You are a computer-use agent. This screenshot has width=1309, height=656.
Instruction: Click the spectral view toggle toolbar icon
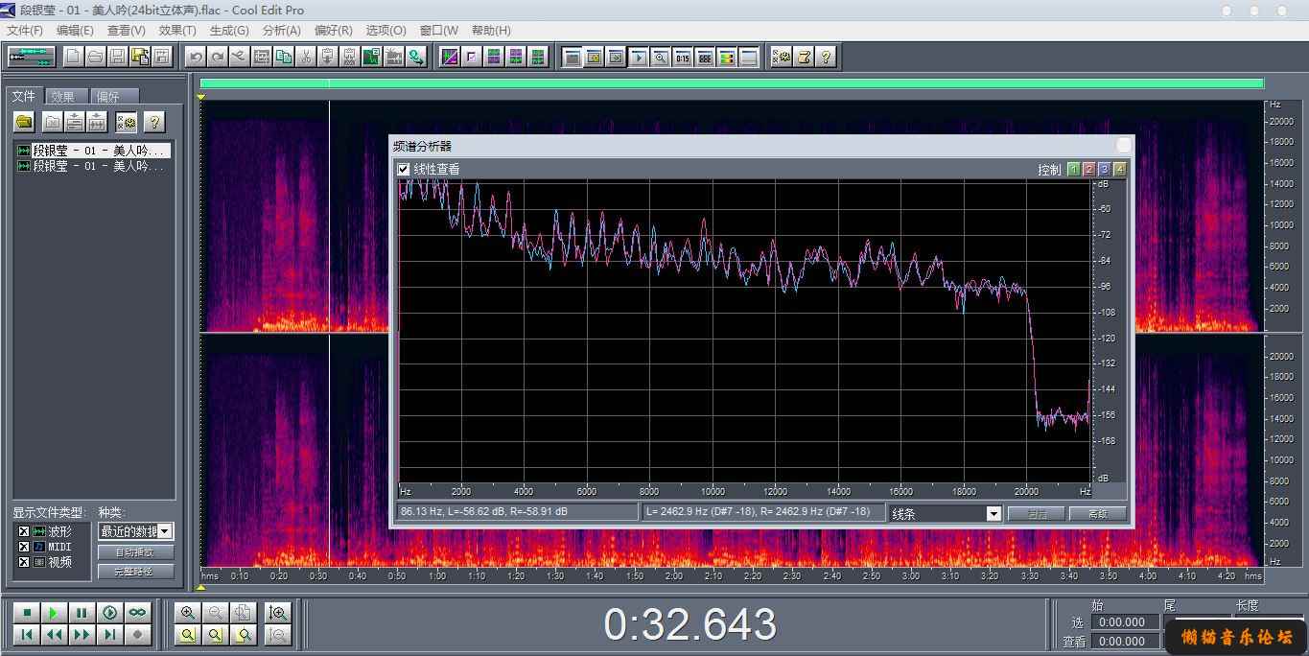tap(450, 57)
